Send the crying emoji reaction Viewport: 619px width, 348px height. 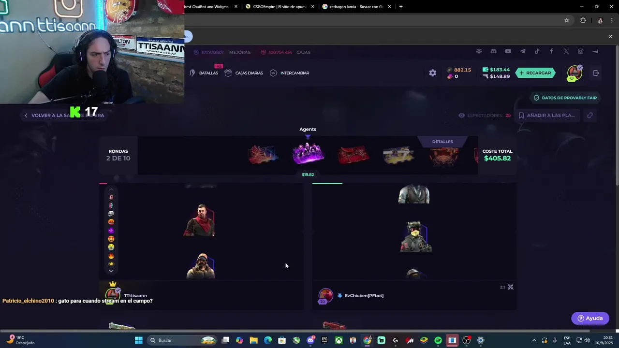(x=111, y=247)
